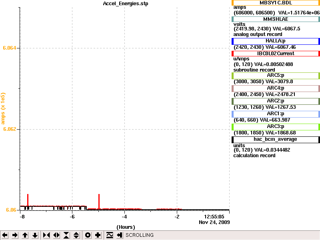Click the VAL=0.0344482 readout
The image size is (320, 240).
(272, 150)
